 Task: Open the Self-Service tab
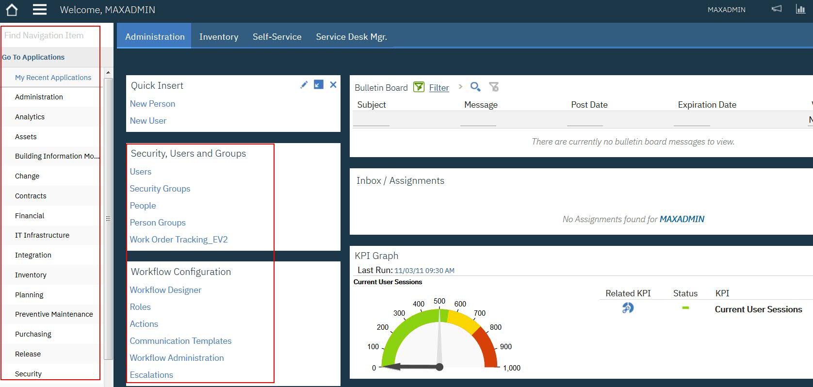[277, 36]
